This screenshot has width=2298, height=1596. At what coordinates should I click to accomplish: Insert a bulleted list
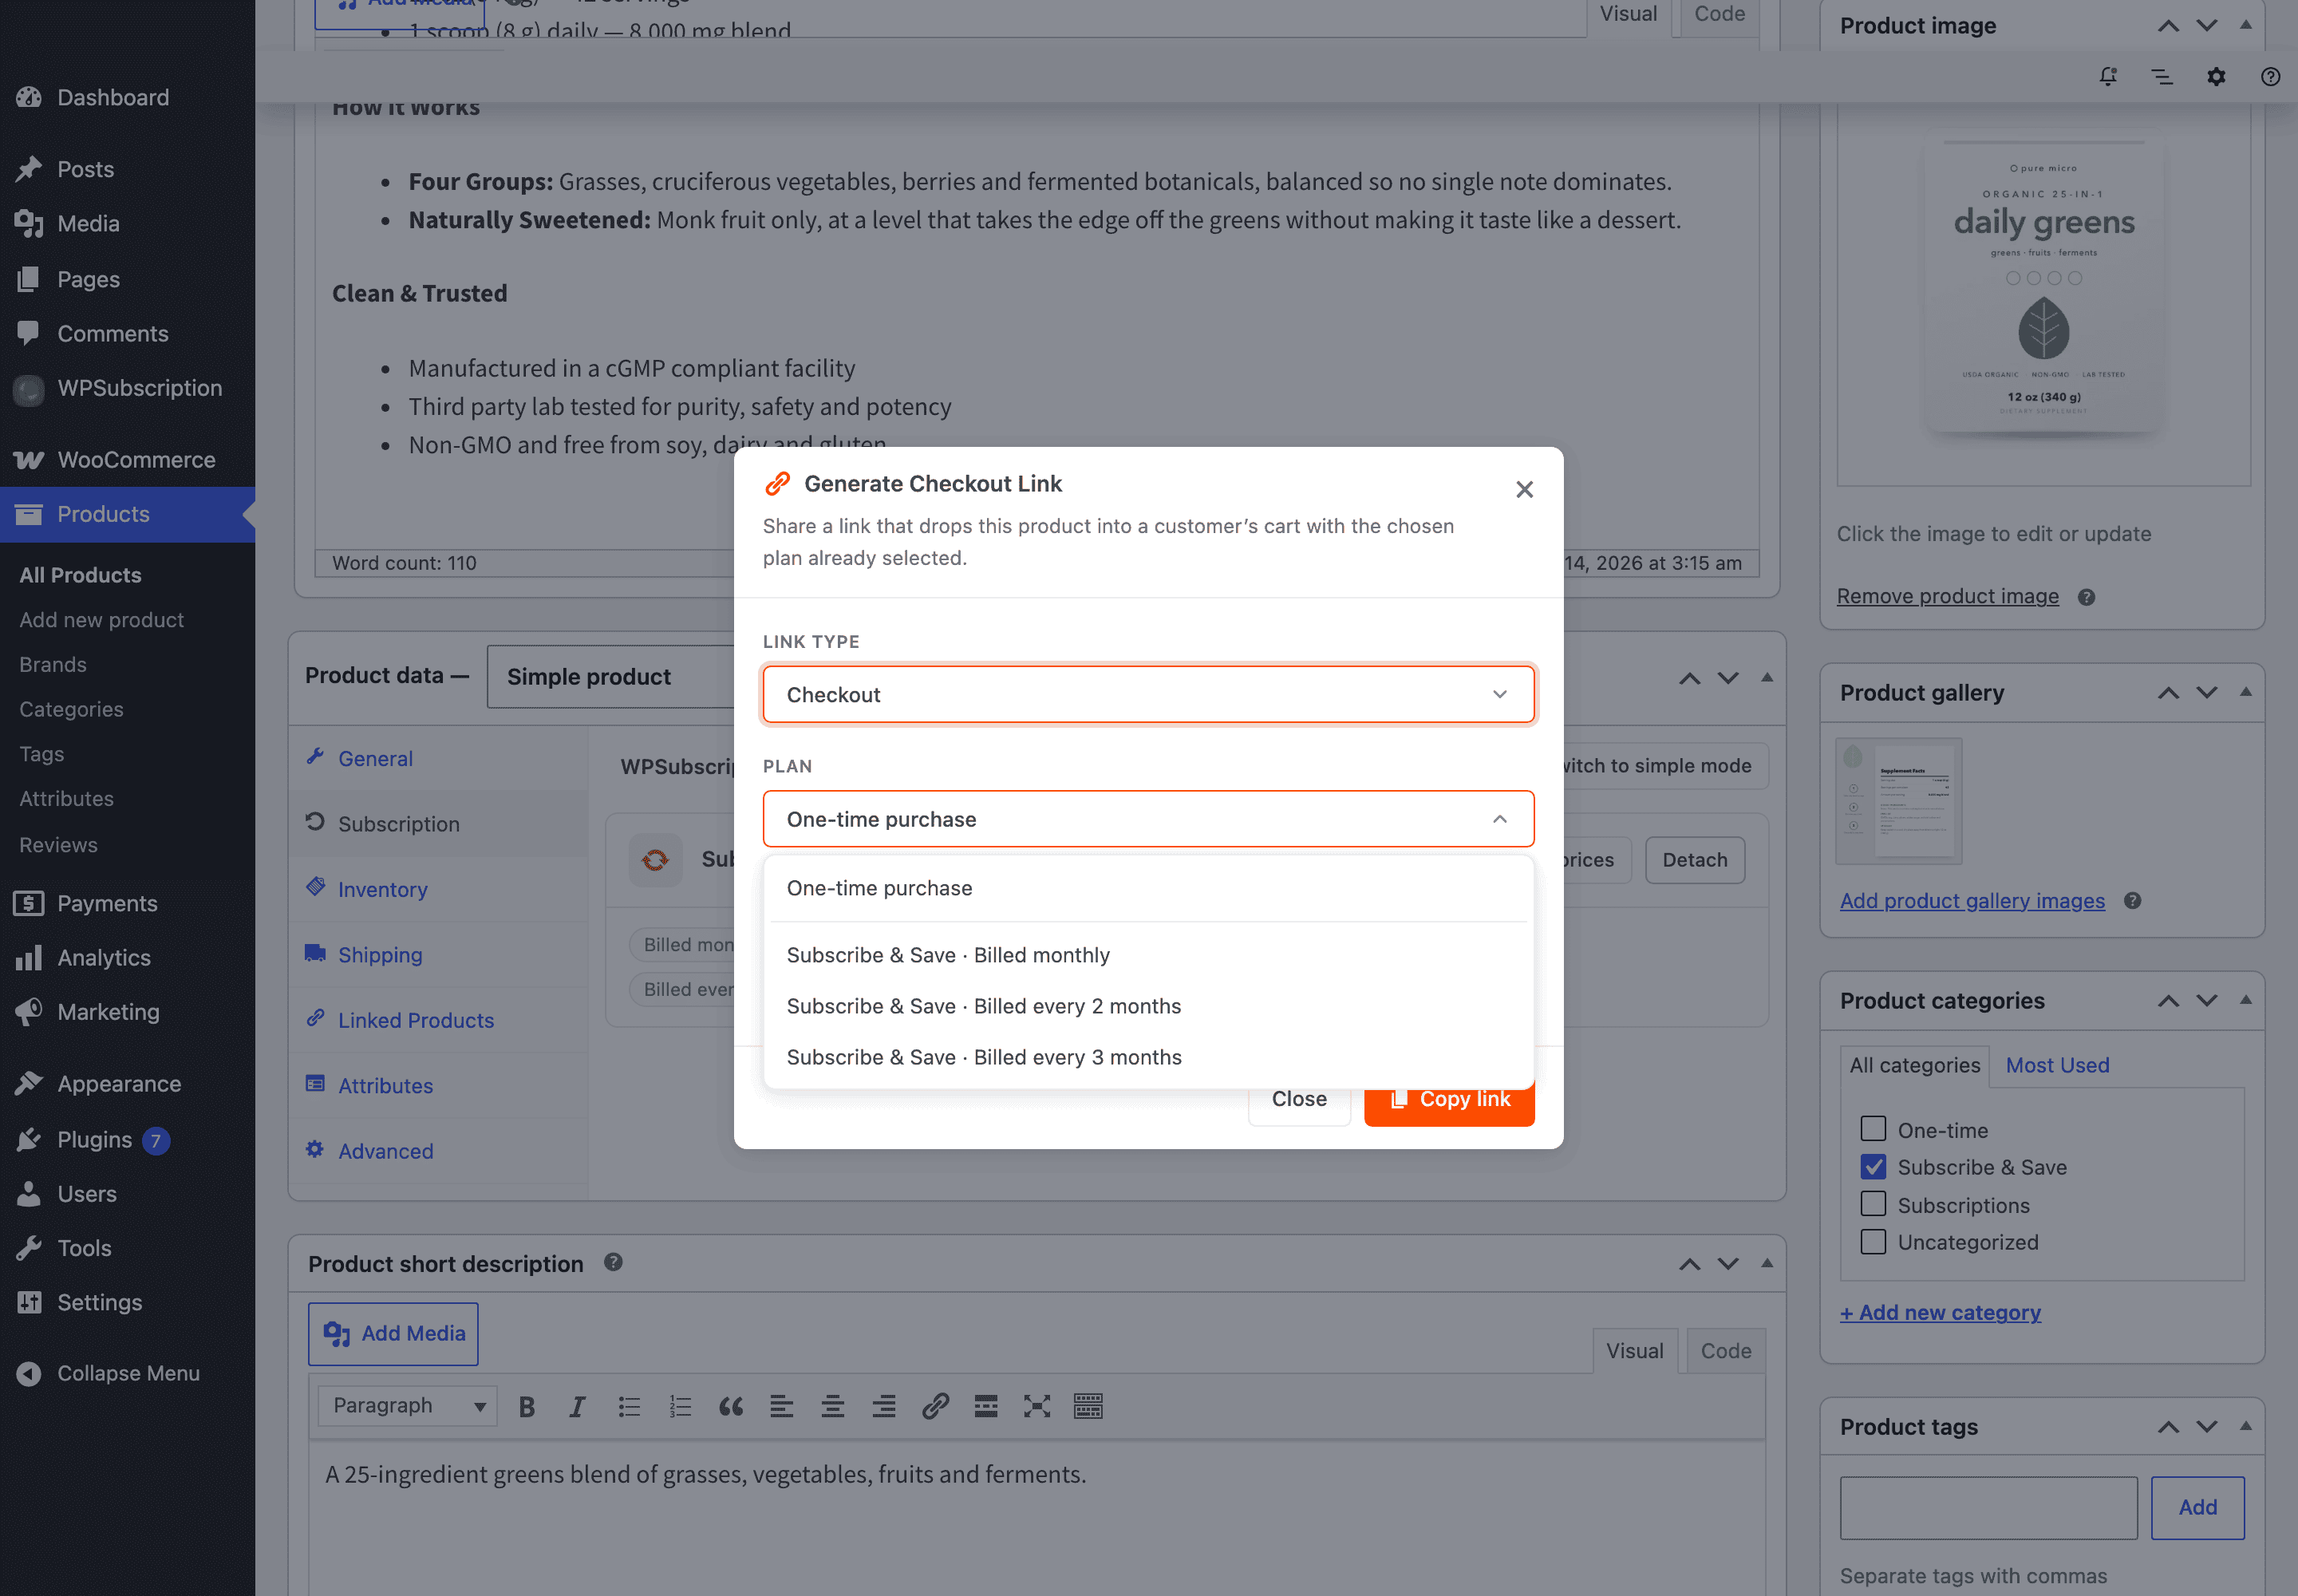pyautogui.click(x=629, y=1407)
